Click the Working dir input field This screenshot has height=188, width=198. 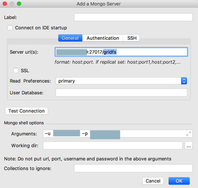[x=113, y=145]
